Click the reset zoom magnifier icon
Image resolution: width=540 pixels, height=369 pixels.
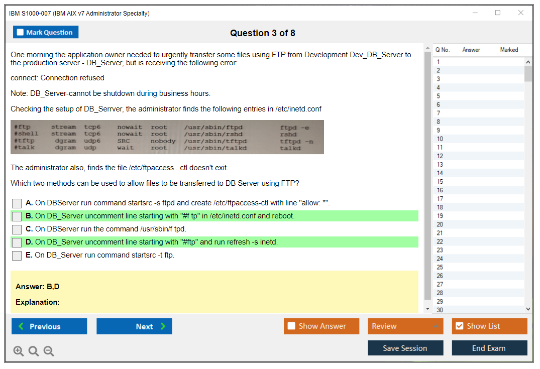coord(34,351)
